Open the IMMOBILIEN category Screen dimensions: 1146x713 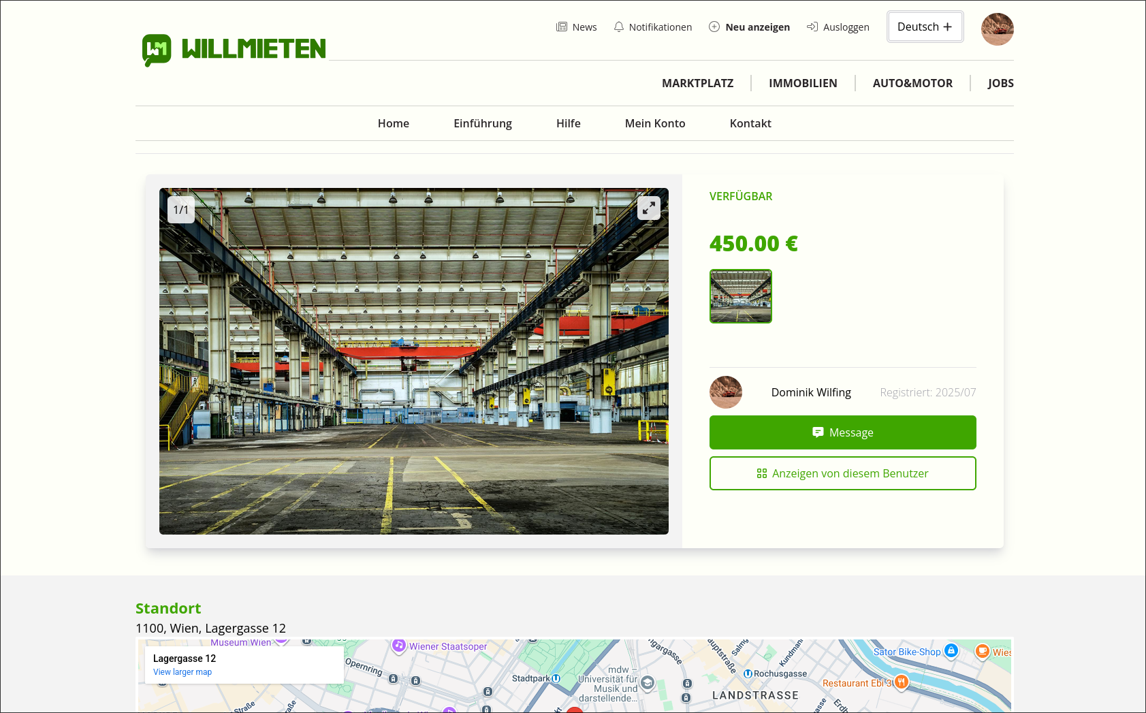[803, 83]
